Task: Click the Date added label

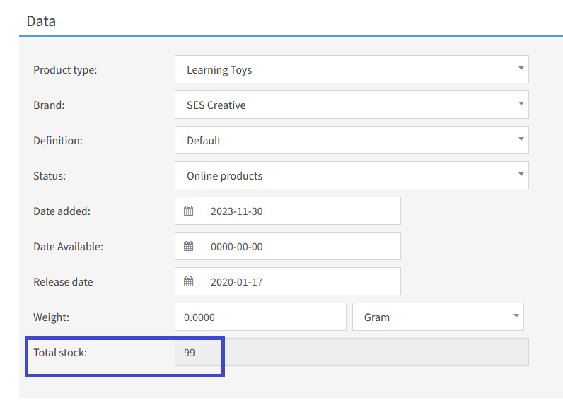Action: (62, 211)
